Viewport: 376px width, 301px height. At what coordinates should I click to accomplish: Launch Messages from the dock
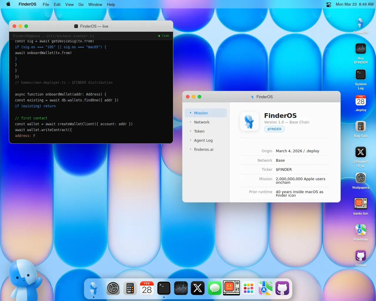point(215,288)
